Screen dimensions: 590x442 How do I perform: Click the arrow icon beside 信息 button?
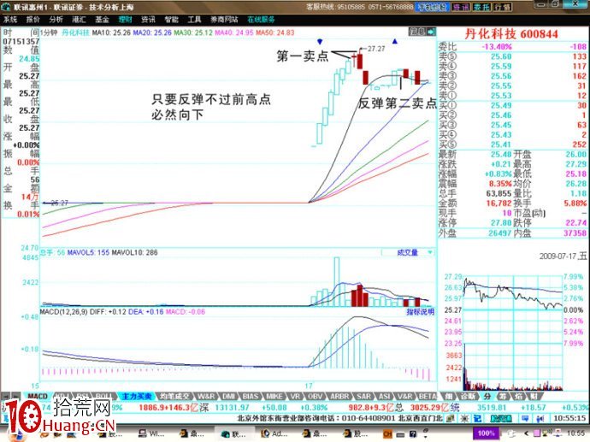coord(431,32)
